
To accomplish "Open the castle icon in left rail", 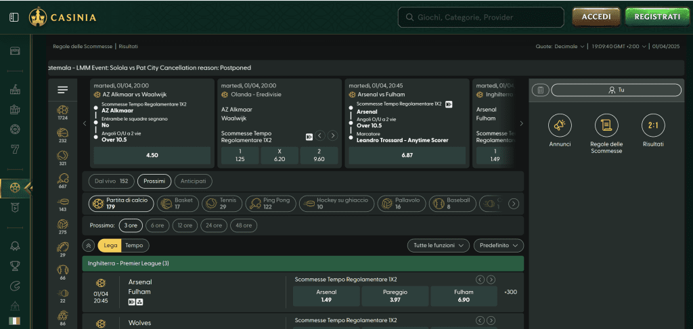I will pyautogui.click(x=15, y=90).
